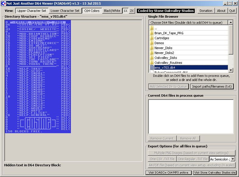This screenshot has width=239, height=177.
Task: Open the As Semicolon separator dropdown
Action: (233, 159)
